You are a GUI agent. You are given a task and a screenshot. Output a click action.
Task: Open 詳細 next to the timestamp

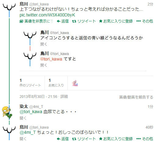pos(64,96)
